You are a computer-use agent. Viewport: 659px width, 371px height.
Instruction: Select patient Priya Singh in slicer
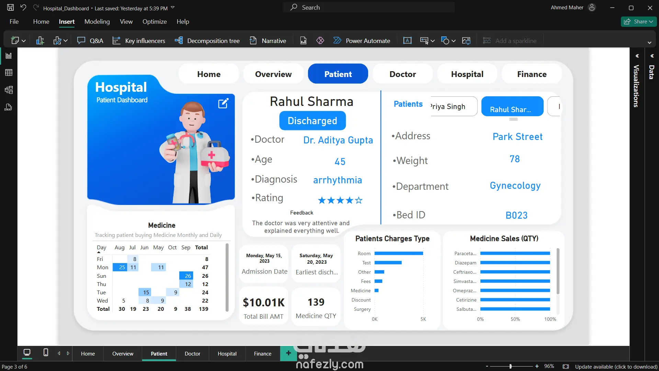click(453, 107)
